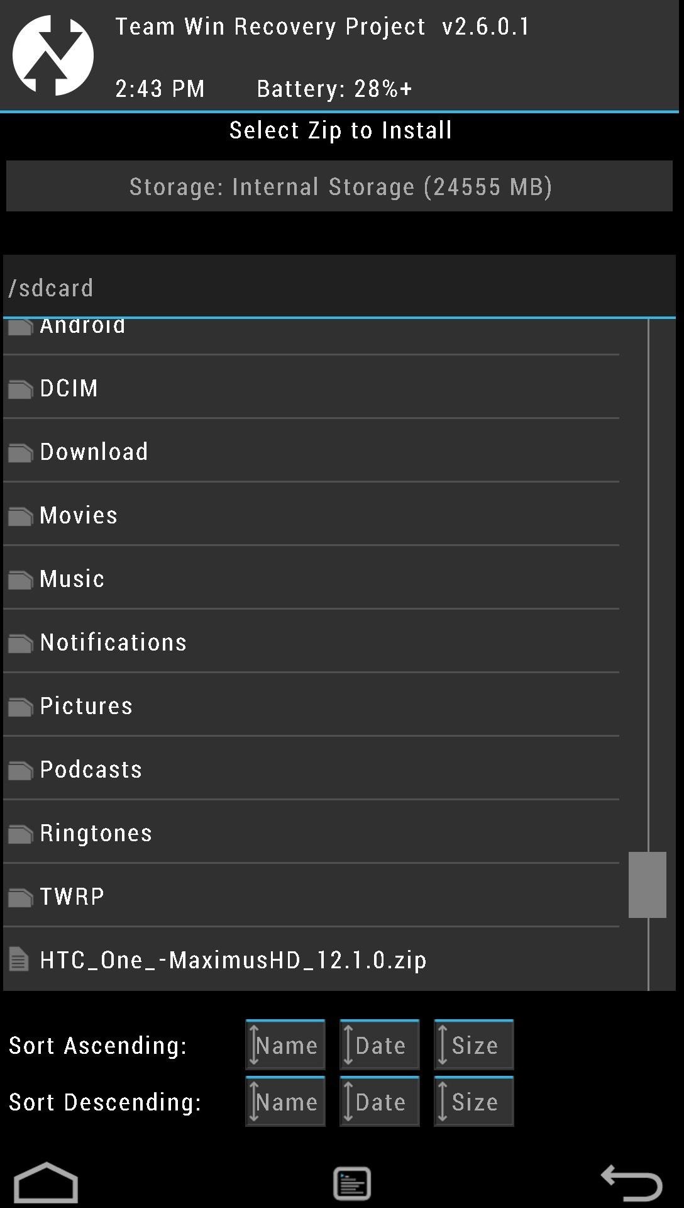Sort descending by Size

(x=474, y=1102)
